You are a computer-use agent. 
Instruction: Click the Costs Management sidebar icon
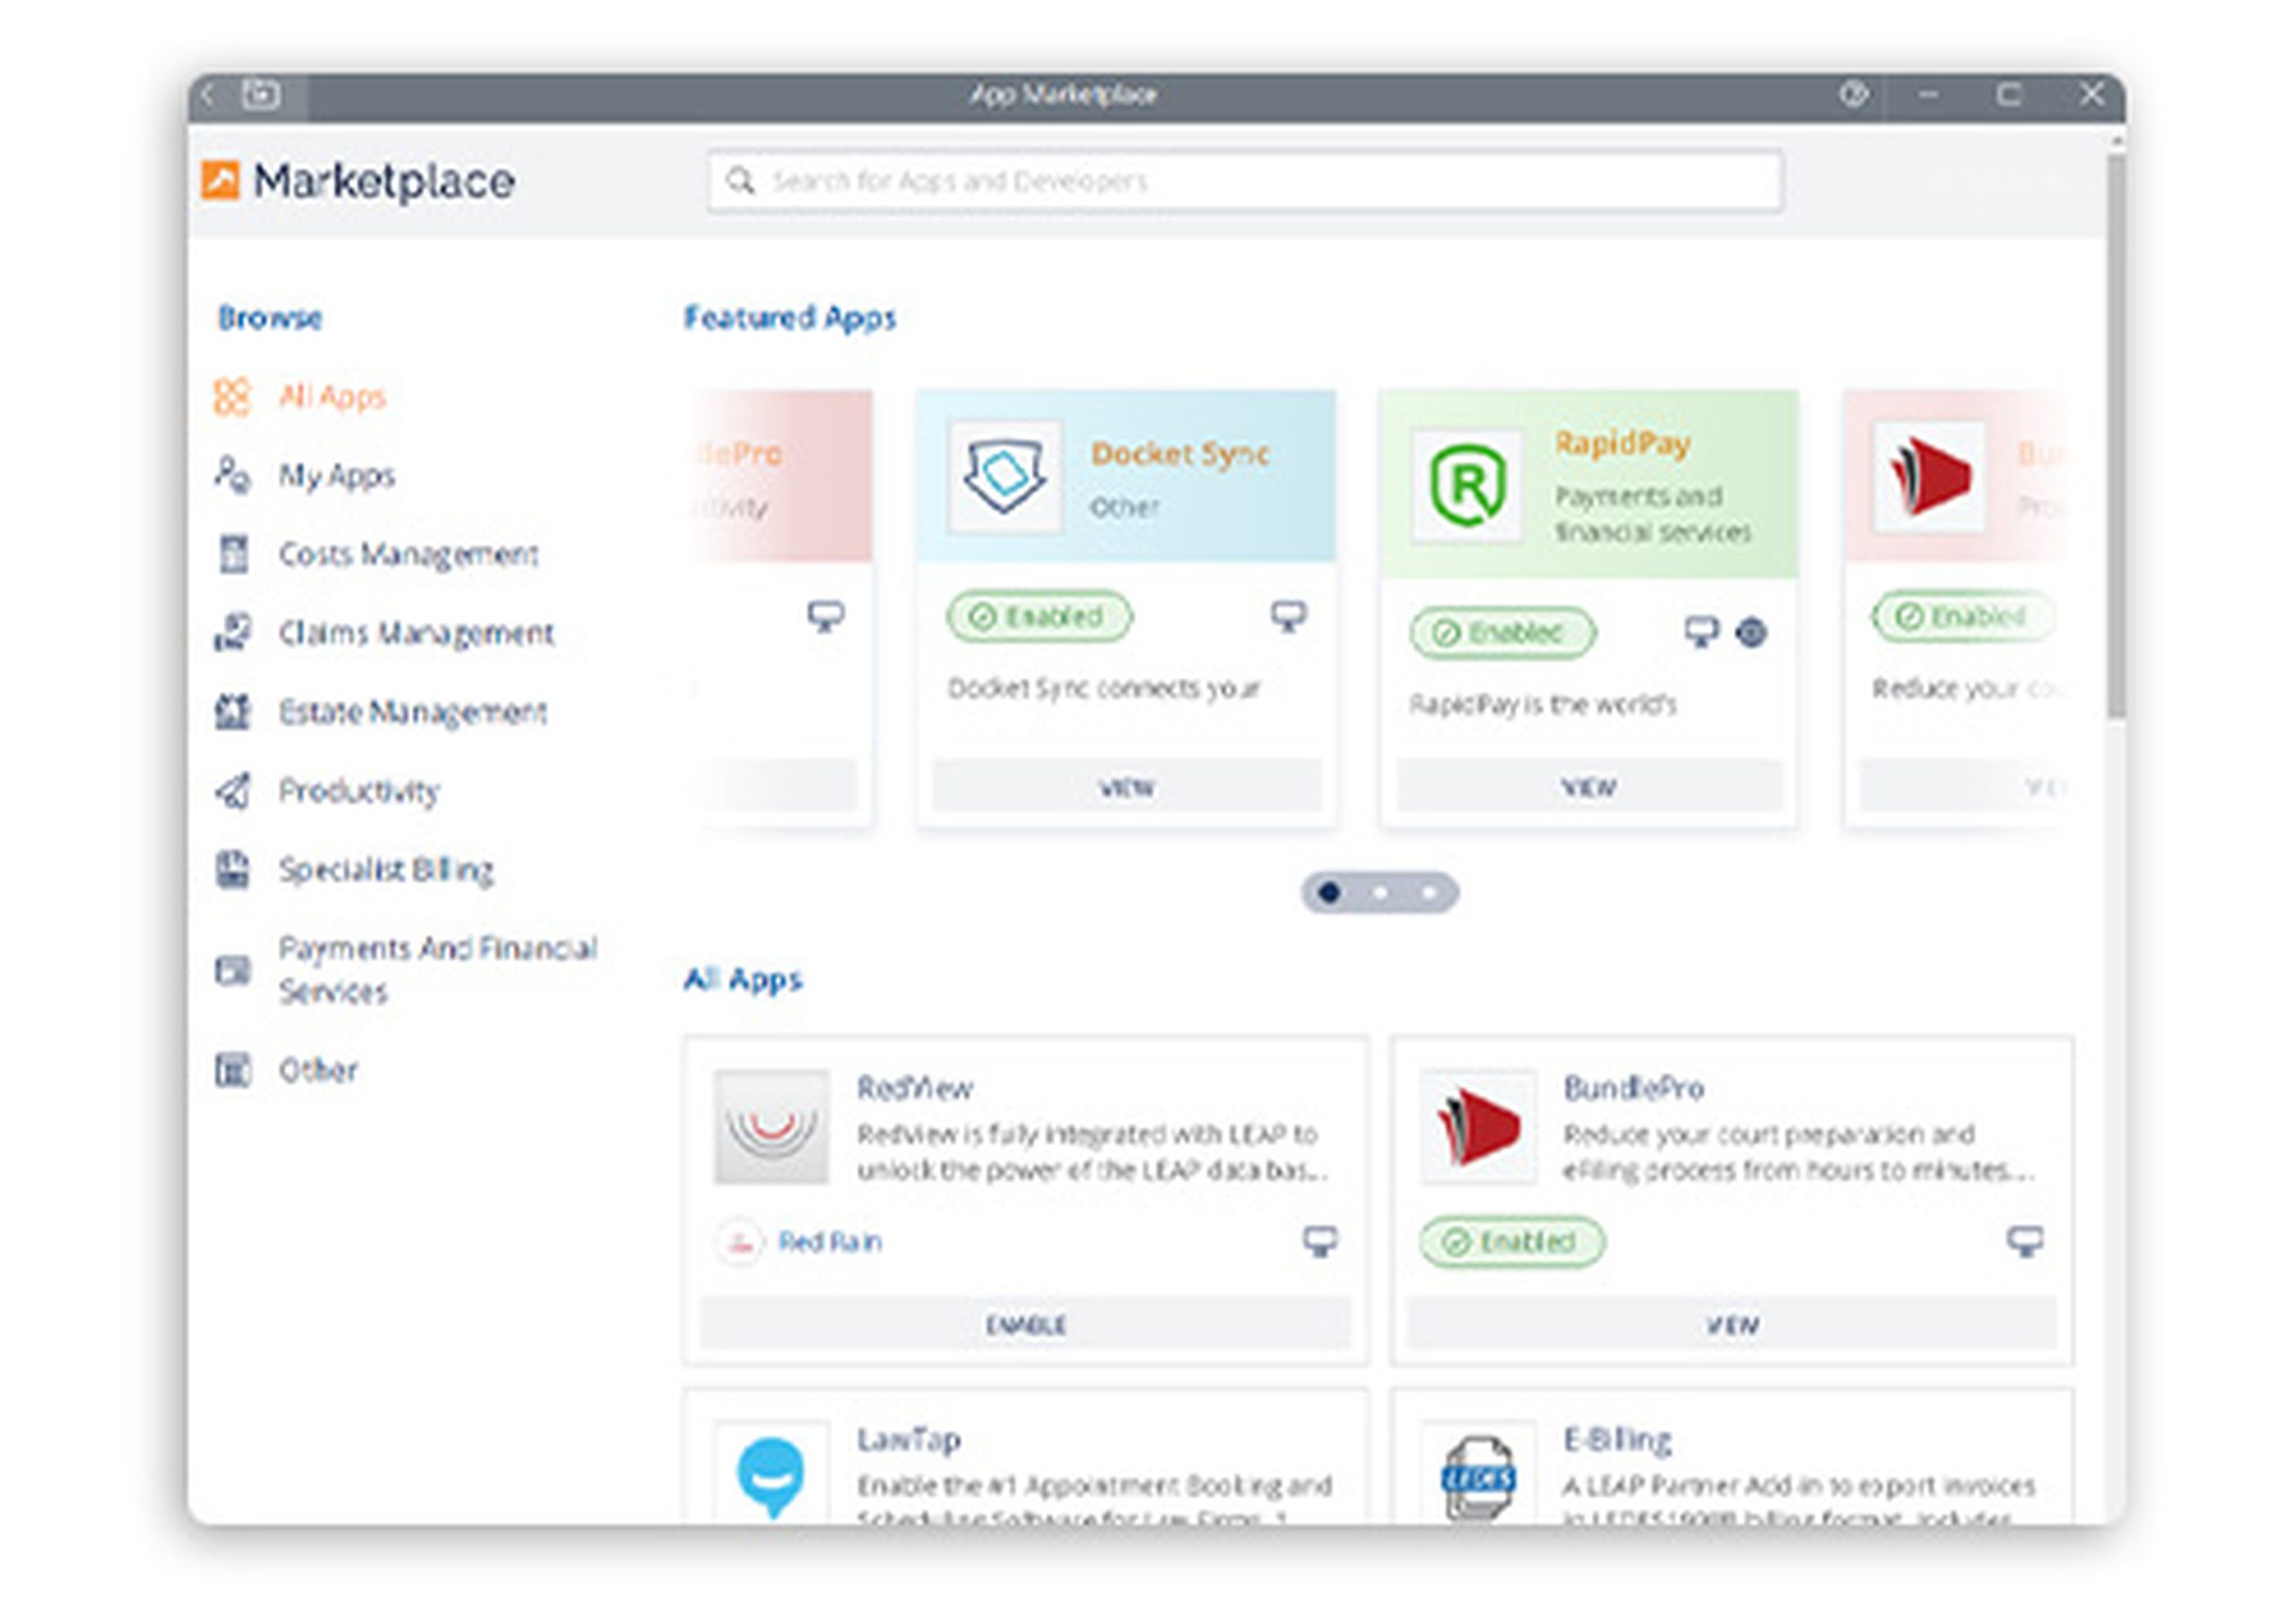pos(233,554)
